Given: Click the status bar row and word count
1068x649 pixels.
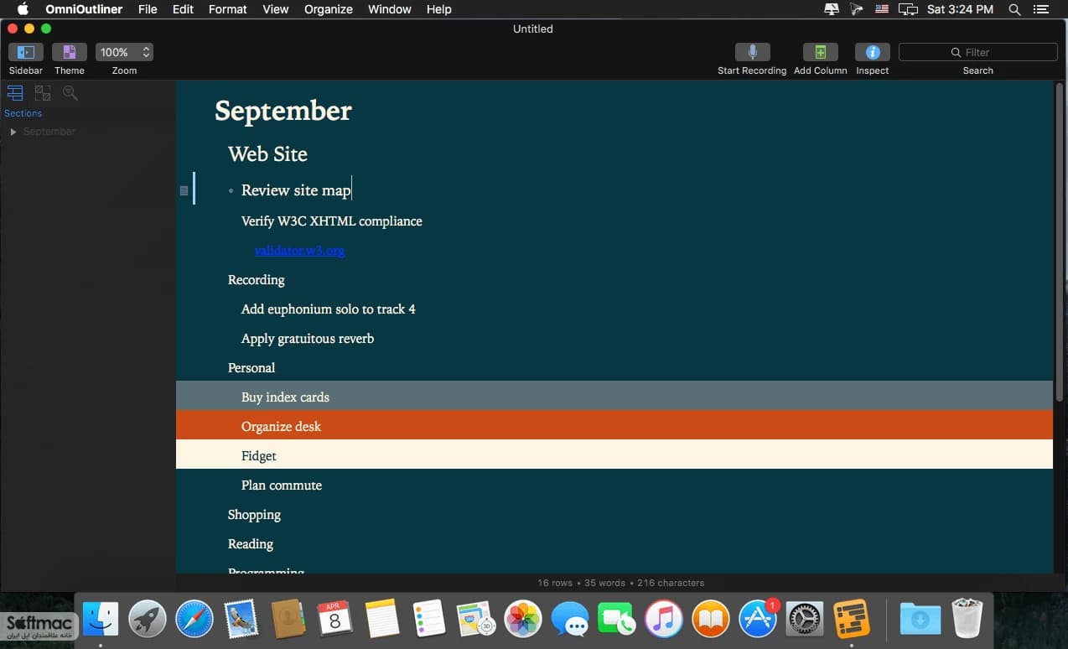Looking at the screenshot, I should 620,583.
